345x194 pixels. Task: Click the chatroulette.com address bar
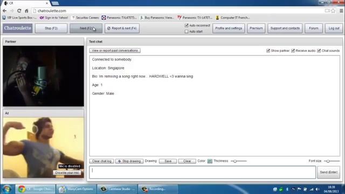pos(178,11)
